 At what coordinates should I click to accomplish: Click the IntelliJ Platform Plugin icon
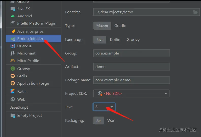point(13,23)
